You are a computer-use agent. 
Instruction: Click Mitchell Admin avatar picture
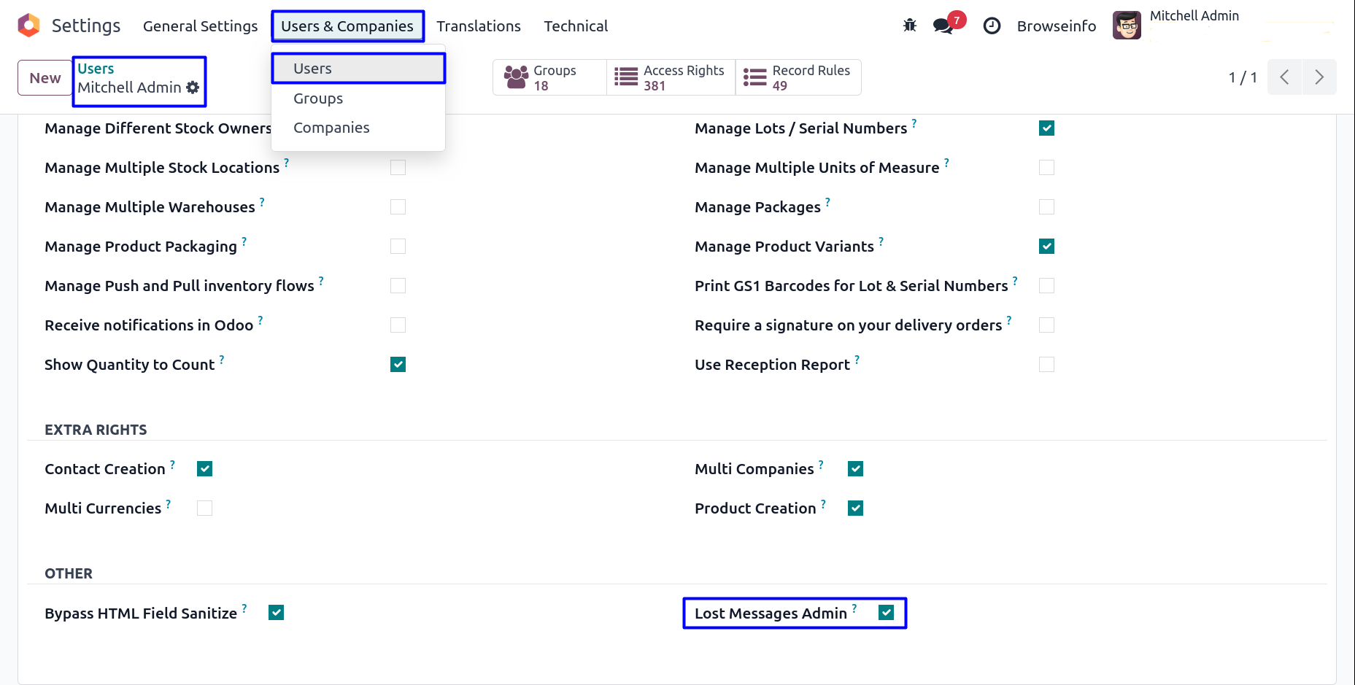[1127, 26]
